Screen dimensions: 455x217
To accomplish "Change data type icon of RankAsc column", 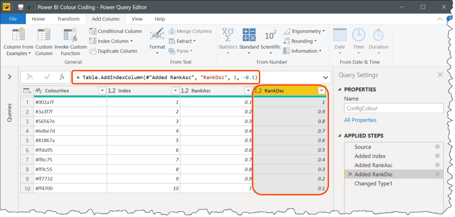I will 185,91.
